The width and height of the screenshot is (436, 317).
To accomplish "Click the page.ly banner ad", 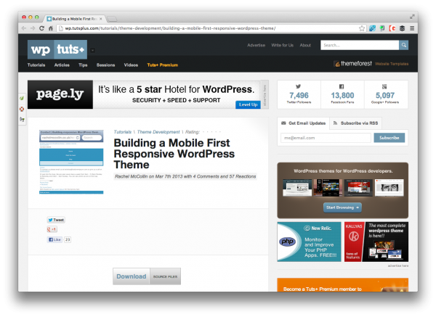I will click(144, 94).
